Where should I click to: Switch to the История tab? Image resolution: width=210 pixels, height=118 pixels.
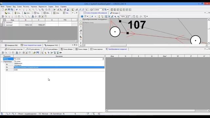(x=115, y=13)
